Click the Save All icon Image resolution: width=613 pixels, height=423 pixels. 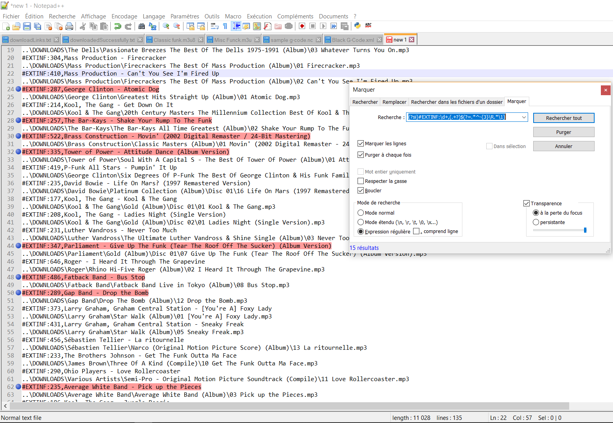click(x=38, y=26)
